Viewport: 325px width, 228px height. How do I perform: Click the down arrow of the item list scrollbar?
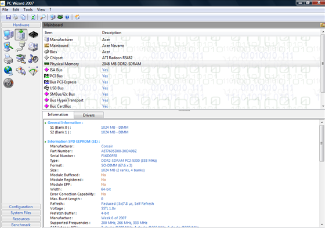point(323,106)
